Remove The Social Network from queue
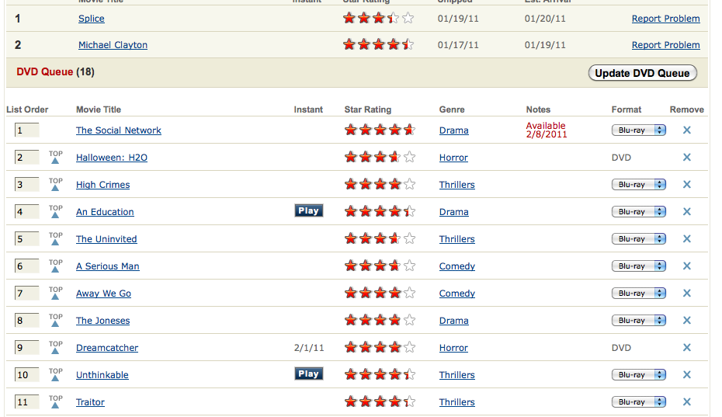 pos(686,130)
